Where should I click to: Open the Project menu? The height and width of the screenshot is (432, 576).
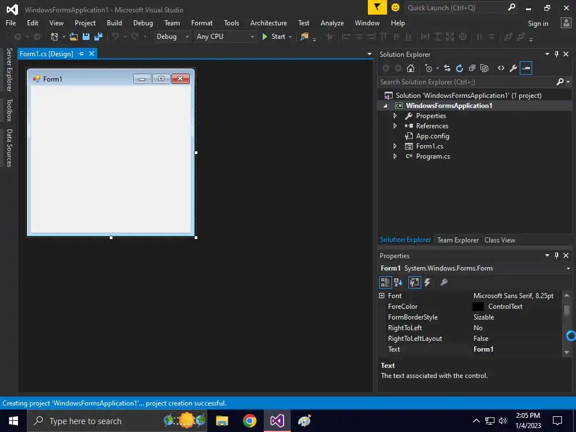click(x=85, y=22)
